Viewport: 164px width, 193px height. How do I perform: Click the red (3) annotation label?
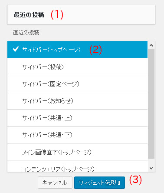click(x=135, y=180)
